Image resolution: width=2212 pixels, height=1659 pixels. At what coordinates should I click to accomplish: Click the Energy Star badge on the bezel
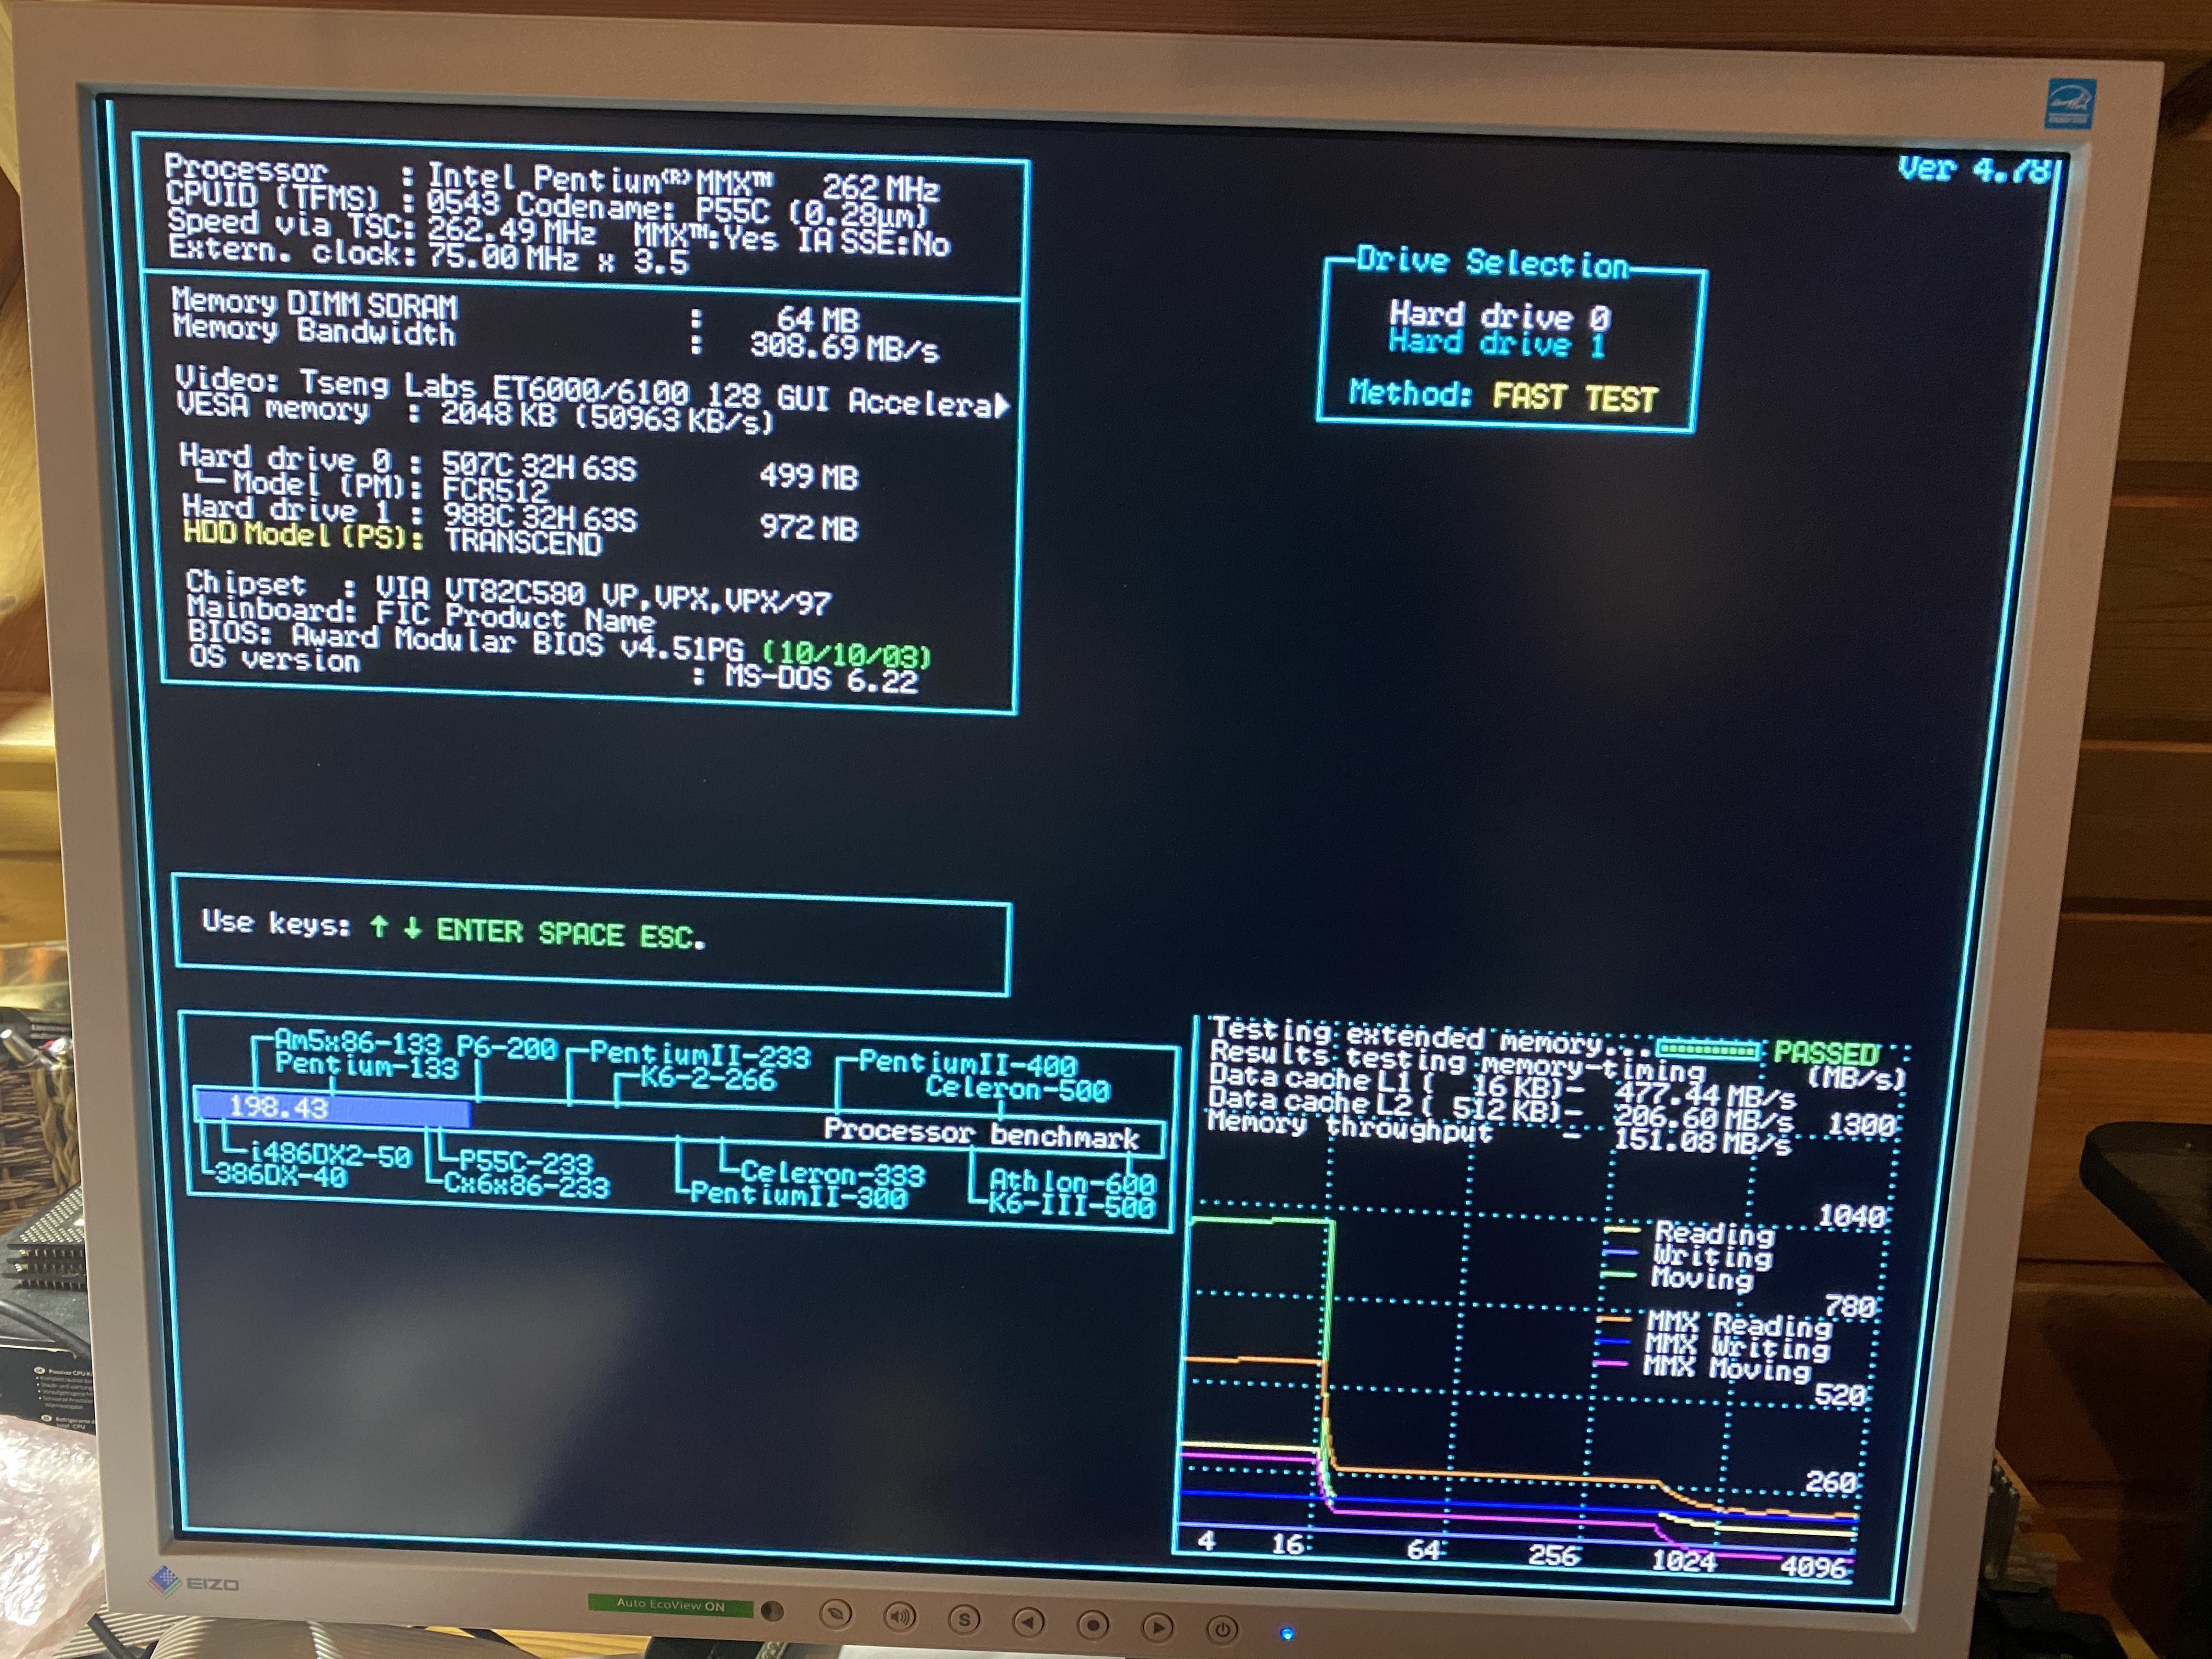(x=2070, y=104)
